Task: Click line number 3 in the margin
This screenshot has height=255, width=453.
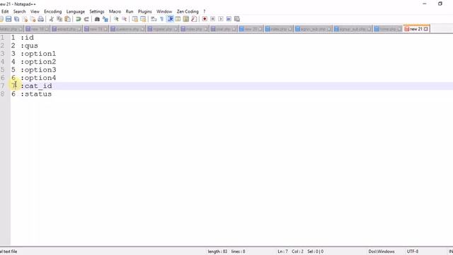Action: (3, 54)
